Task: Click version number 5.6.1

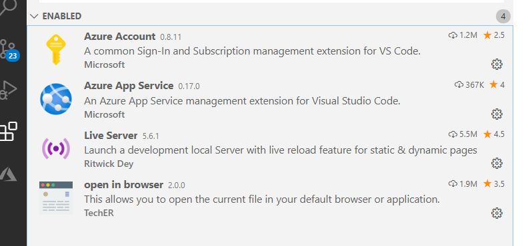Action: [151, 136]
